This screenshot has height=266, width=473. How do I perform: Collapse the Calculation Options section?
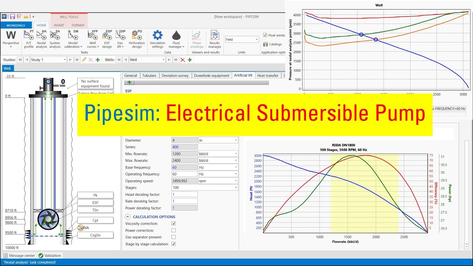click(x=127, y=217)
